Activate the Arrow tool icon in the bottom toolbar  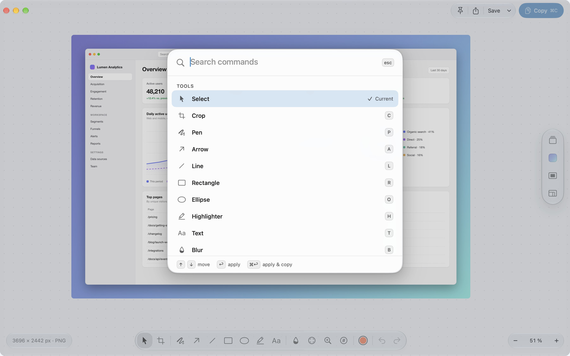pos(197,340)
